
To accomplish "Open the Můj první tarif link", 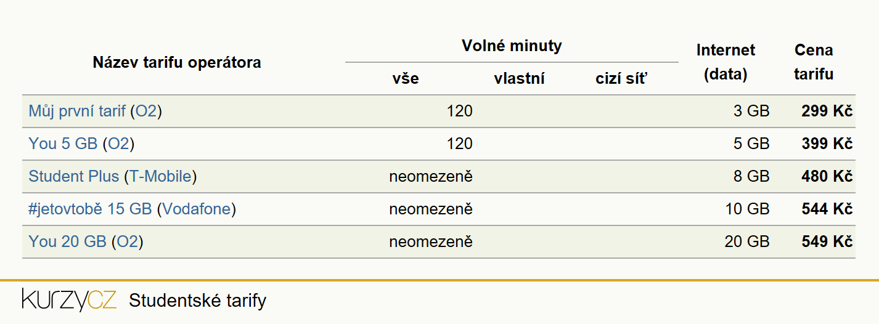I will tap(77, 111).
